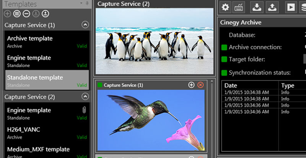Click the templates panel import icon
This screenshot has height=158, width=306.
point(36,14)
